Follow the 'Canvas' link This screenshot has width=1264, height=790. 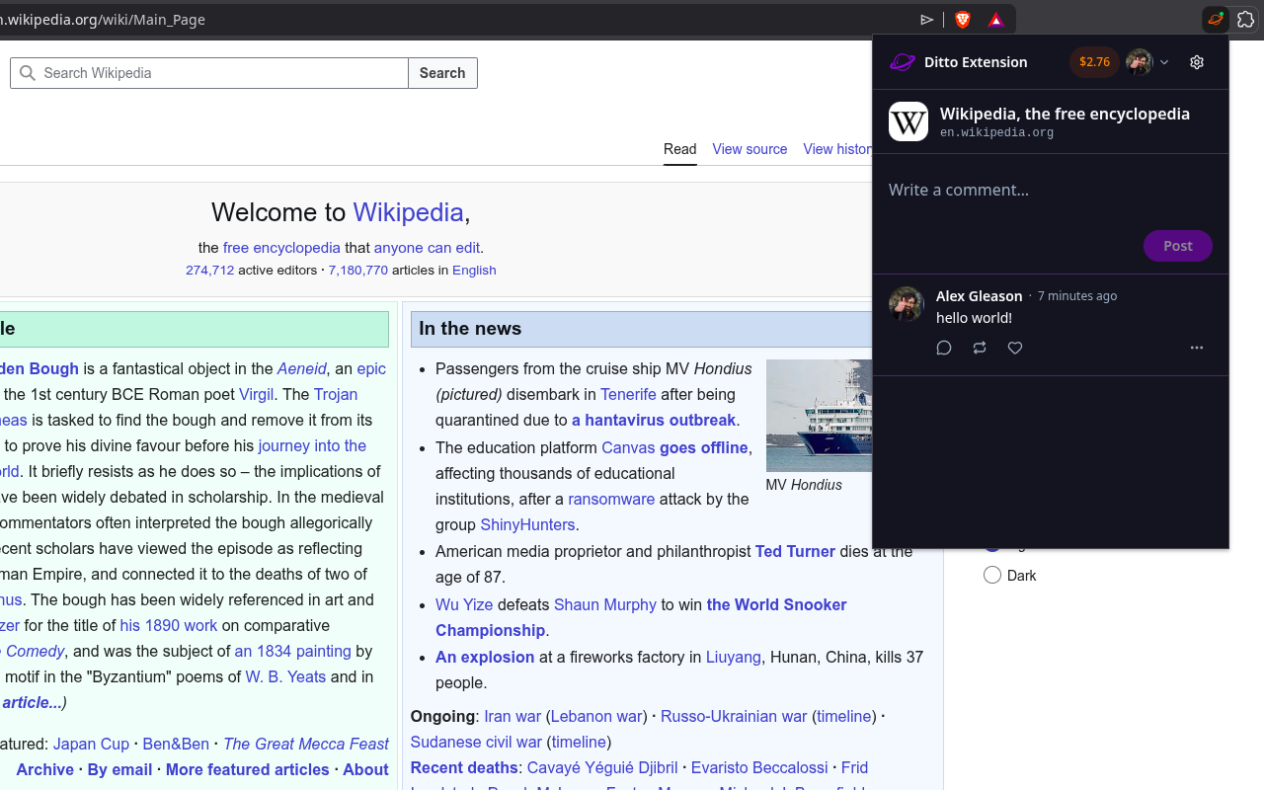coord(628,447)
